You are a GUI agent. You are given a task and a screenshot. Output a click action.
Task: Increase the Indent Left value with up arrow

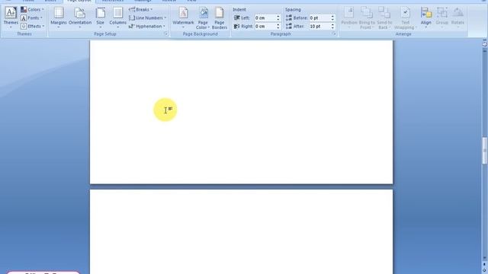(x=278, y=17)
